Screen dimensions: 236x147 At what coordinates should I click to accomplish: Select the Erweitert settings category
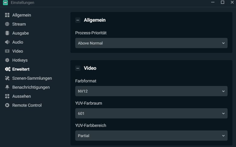coord(20,69)
